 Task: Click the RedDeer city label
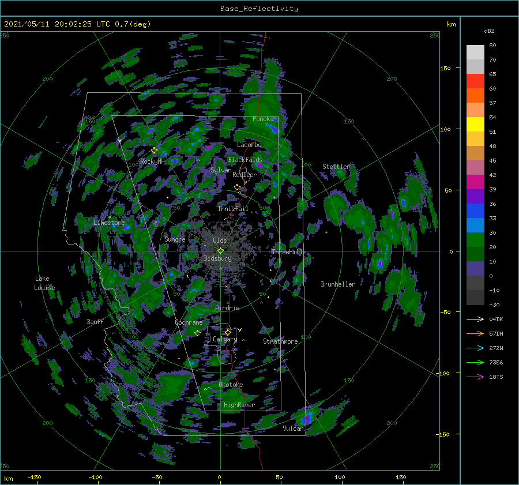tap(245, 175)
